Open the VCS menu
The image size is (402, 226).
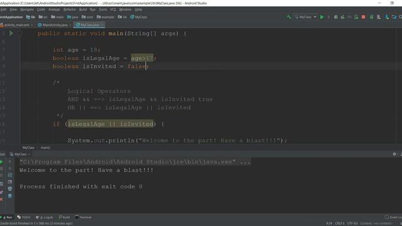click(x=113, y=9)
